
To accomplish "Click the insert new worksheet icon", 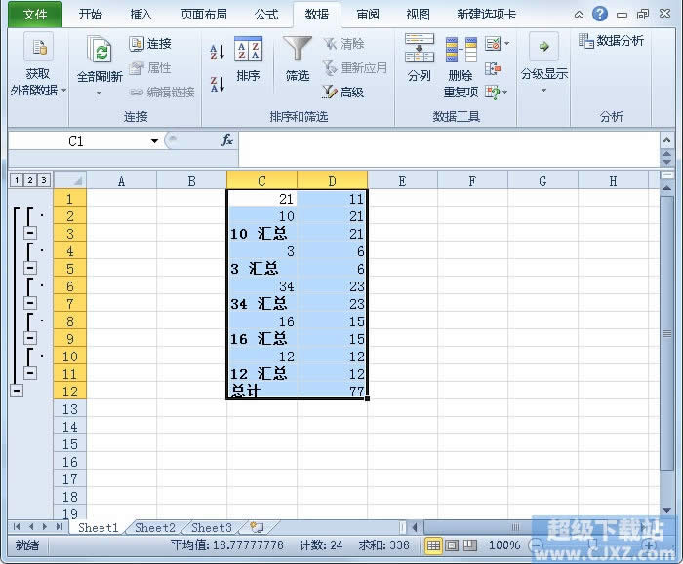I will coord(257,528).
